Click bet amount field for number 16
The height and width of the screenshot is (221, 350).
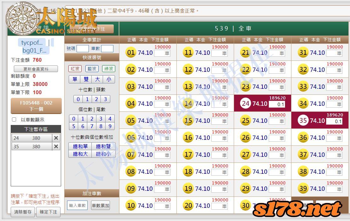coord(220,138)
